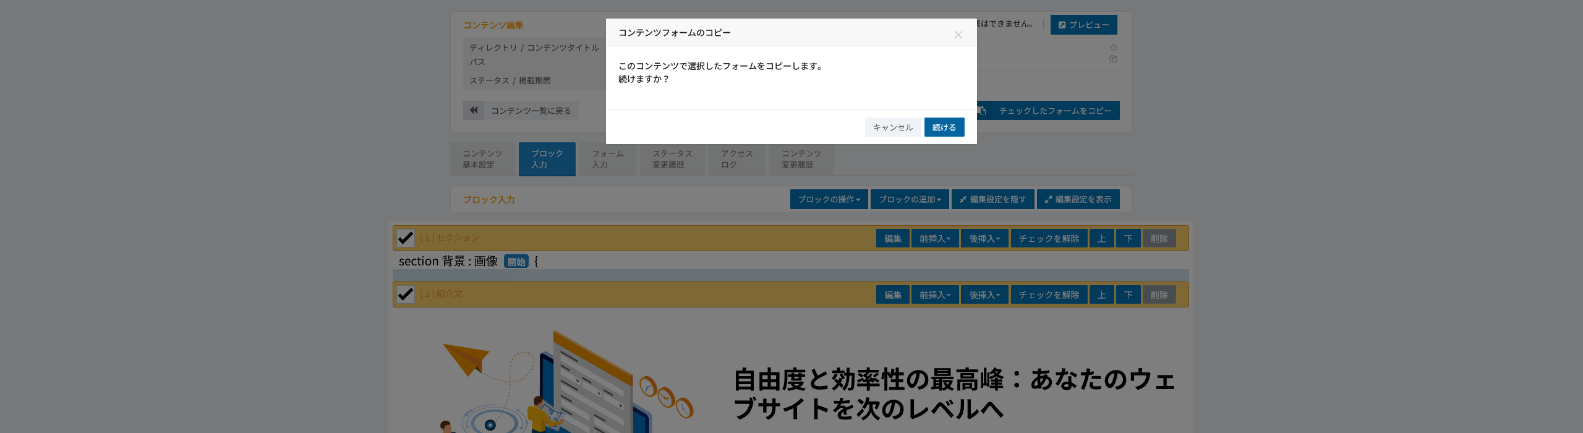
Task: Switch to フォーム入力 tab
Action: (x=608, y=159)
